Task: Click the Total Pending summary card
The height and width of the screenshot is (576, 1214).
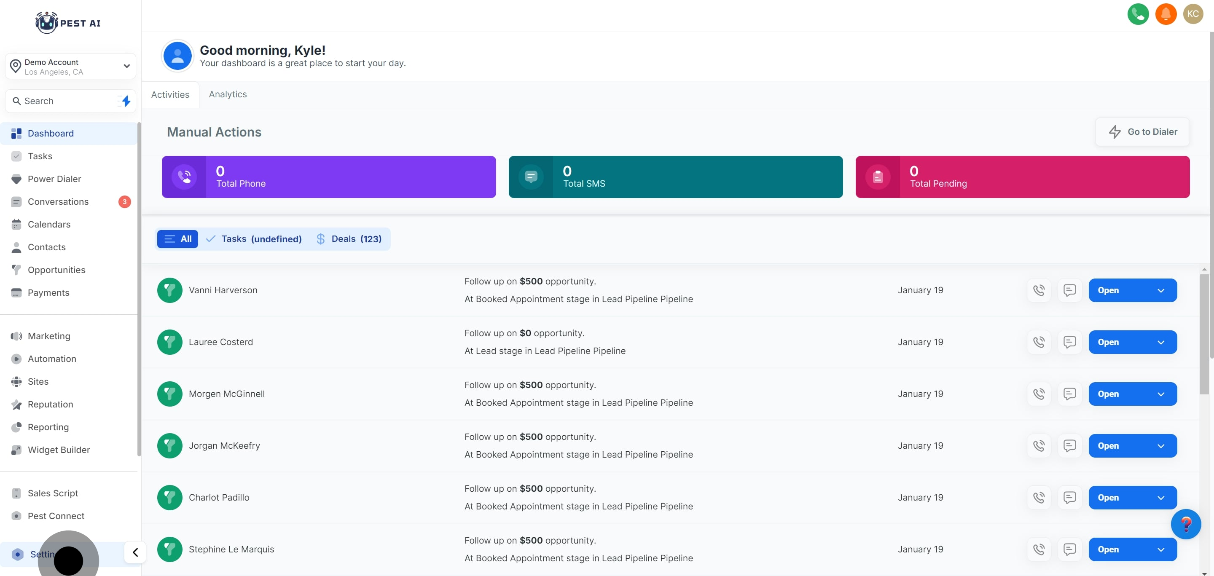Action: point(1022,177)
